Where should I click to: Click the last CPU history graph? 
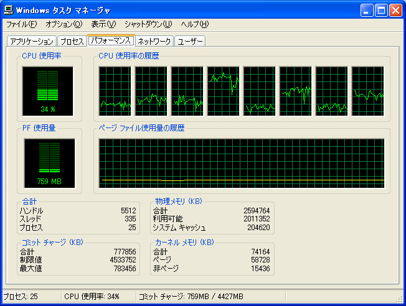pos(367,91)
